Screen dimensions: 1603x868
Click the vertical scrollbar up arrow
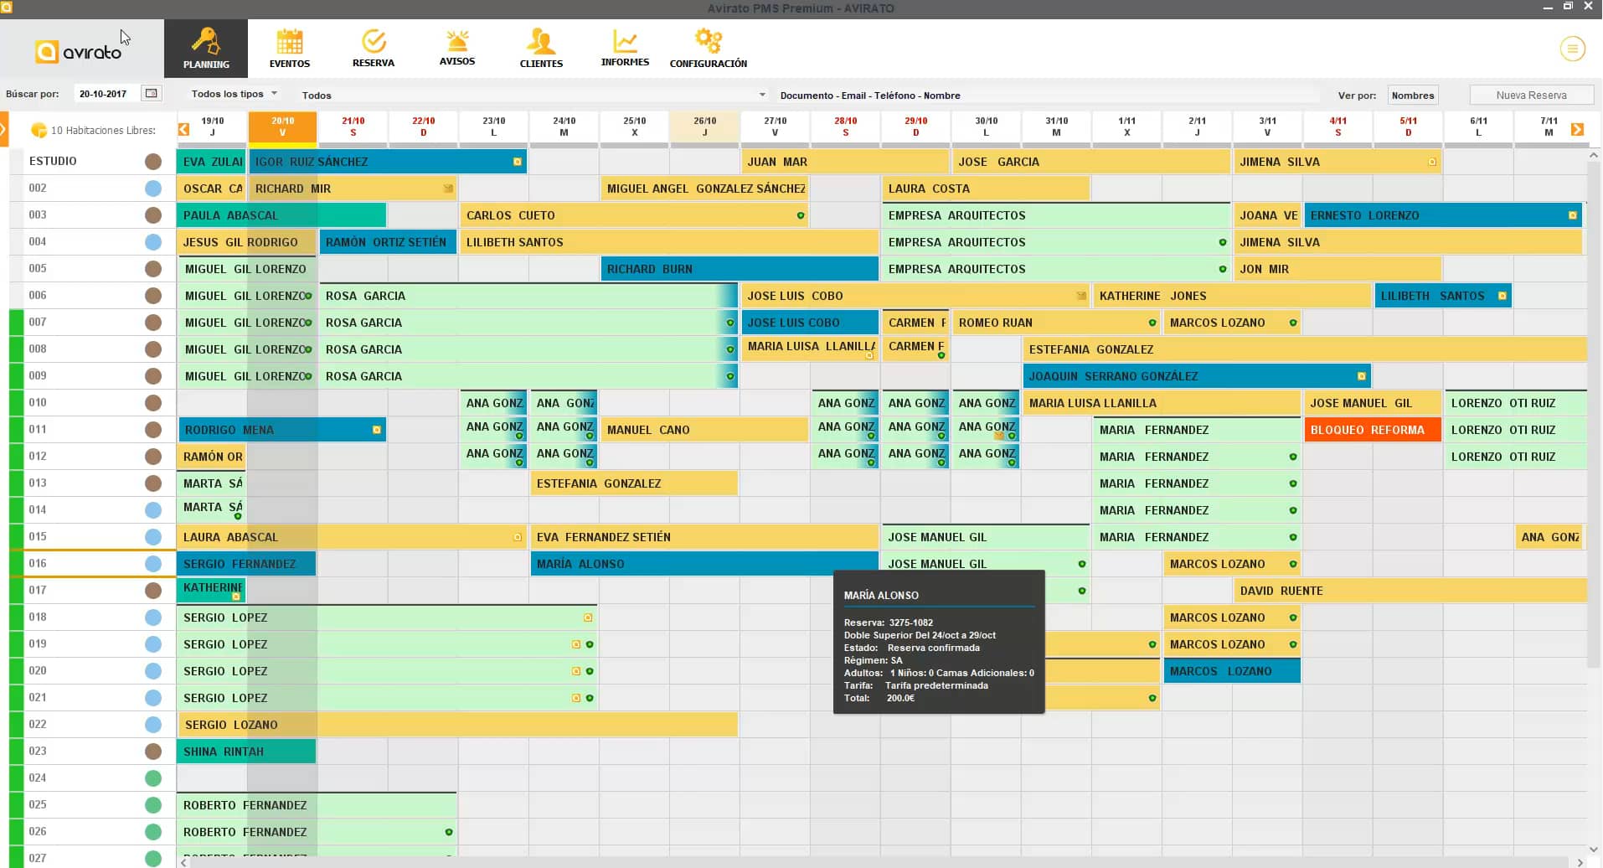1594,155
